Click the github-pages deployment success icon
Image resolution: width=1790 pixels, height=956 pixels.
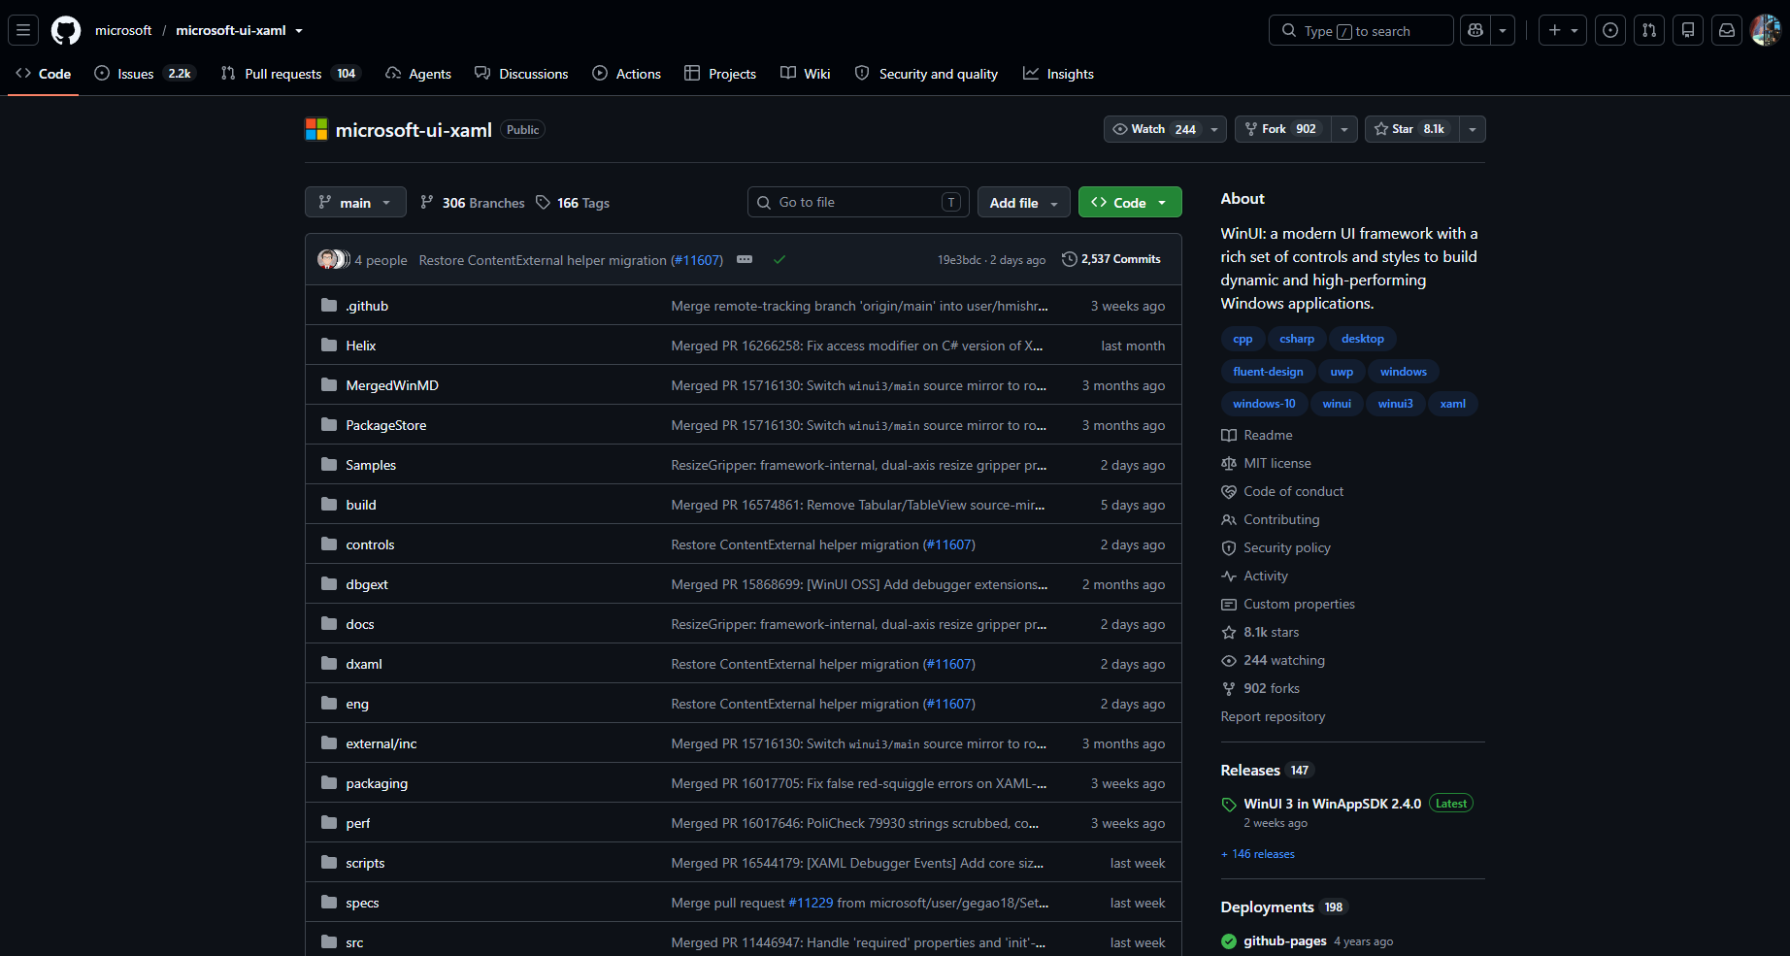click(1229, 941)
